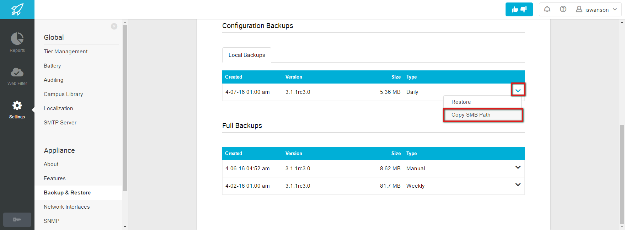Sort Full Backups by Created column
The image size is (625, 230).
(234, 154)
